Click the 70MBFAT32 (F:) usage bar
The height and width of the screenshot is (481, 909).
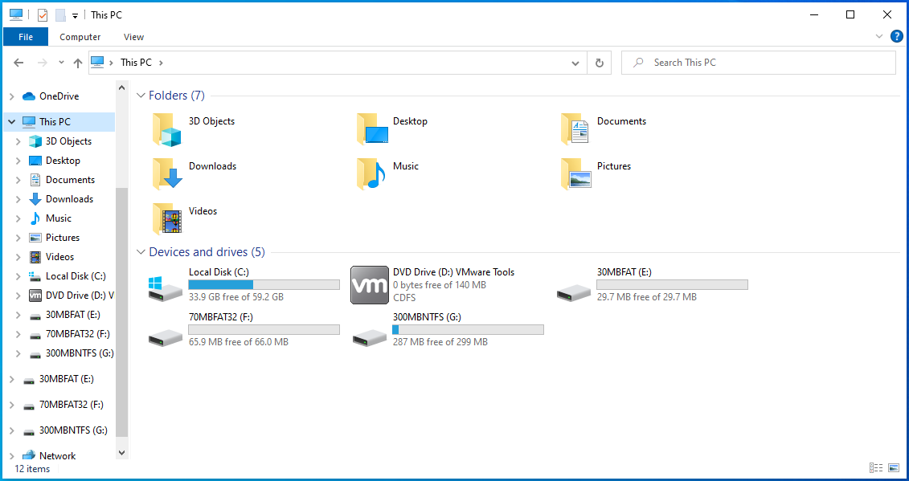point(264,330)
